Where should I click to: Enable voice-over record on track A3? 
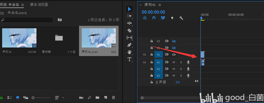tap(188, 76)
